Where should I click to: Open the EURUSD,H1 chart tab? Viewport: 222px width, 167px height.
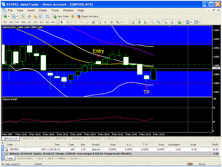[x=78, y=139]
